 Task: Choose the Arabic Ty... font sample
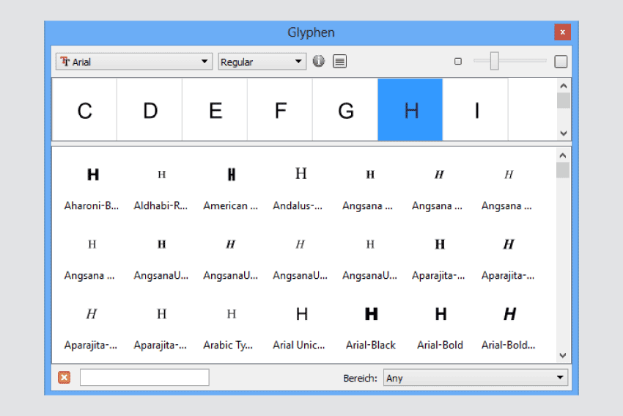tap(230, 328)
